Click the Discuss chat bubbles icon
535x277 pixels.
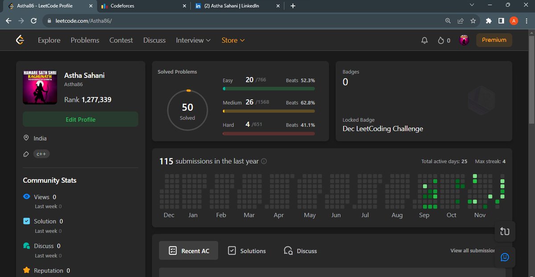coord(26,246)
